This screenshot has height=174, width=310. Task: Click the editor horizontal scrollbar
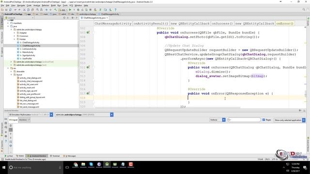(167, 108)
